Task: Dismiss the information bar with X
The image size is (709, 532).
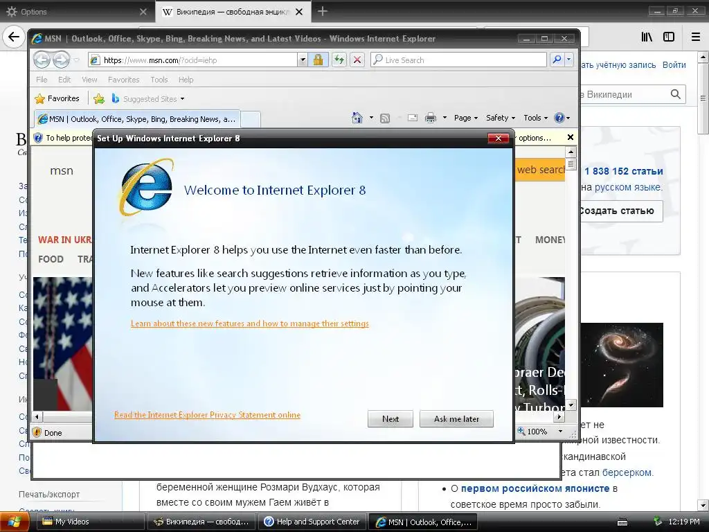Action: click(571, 138)
